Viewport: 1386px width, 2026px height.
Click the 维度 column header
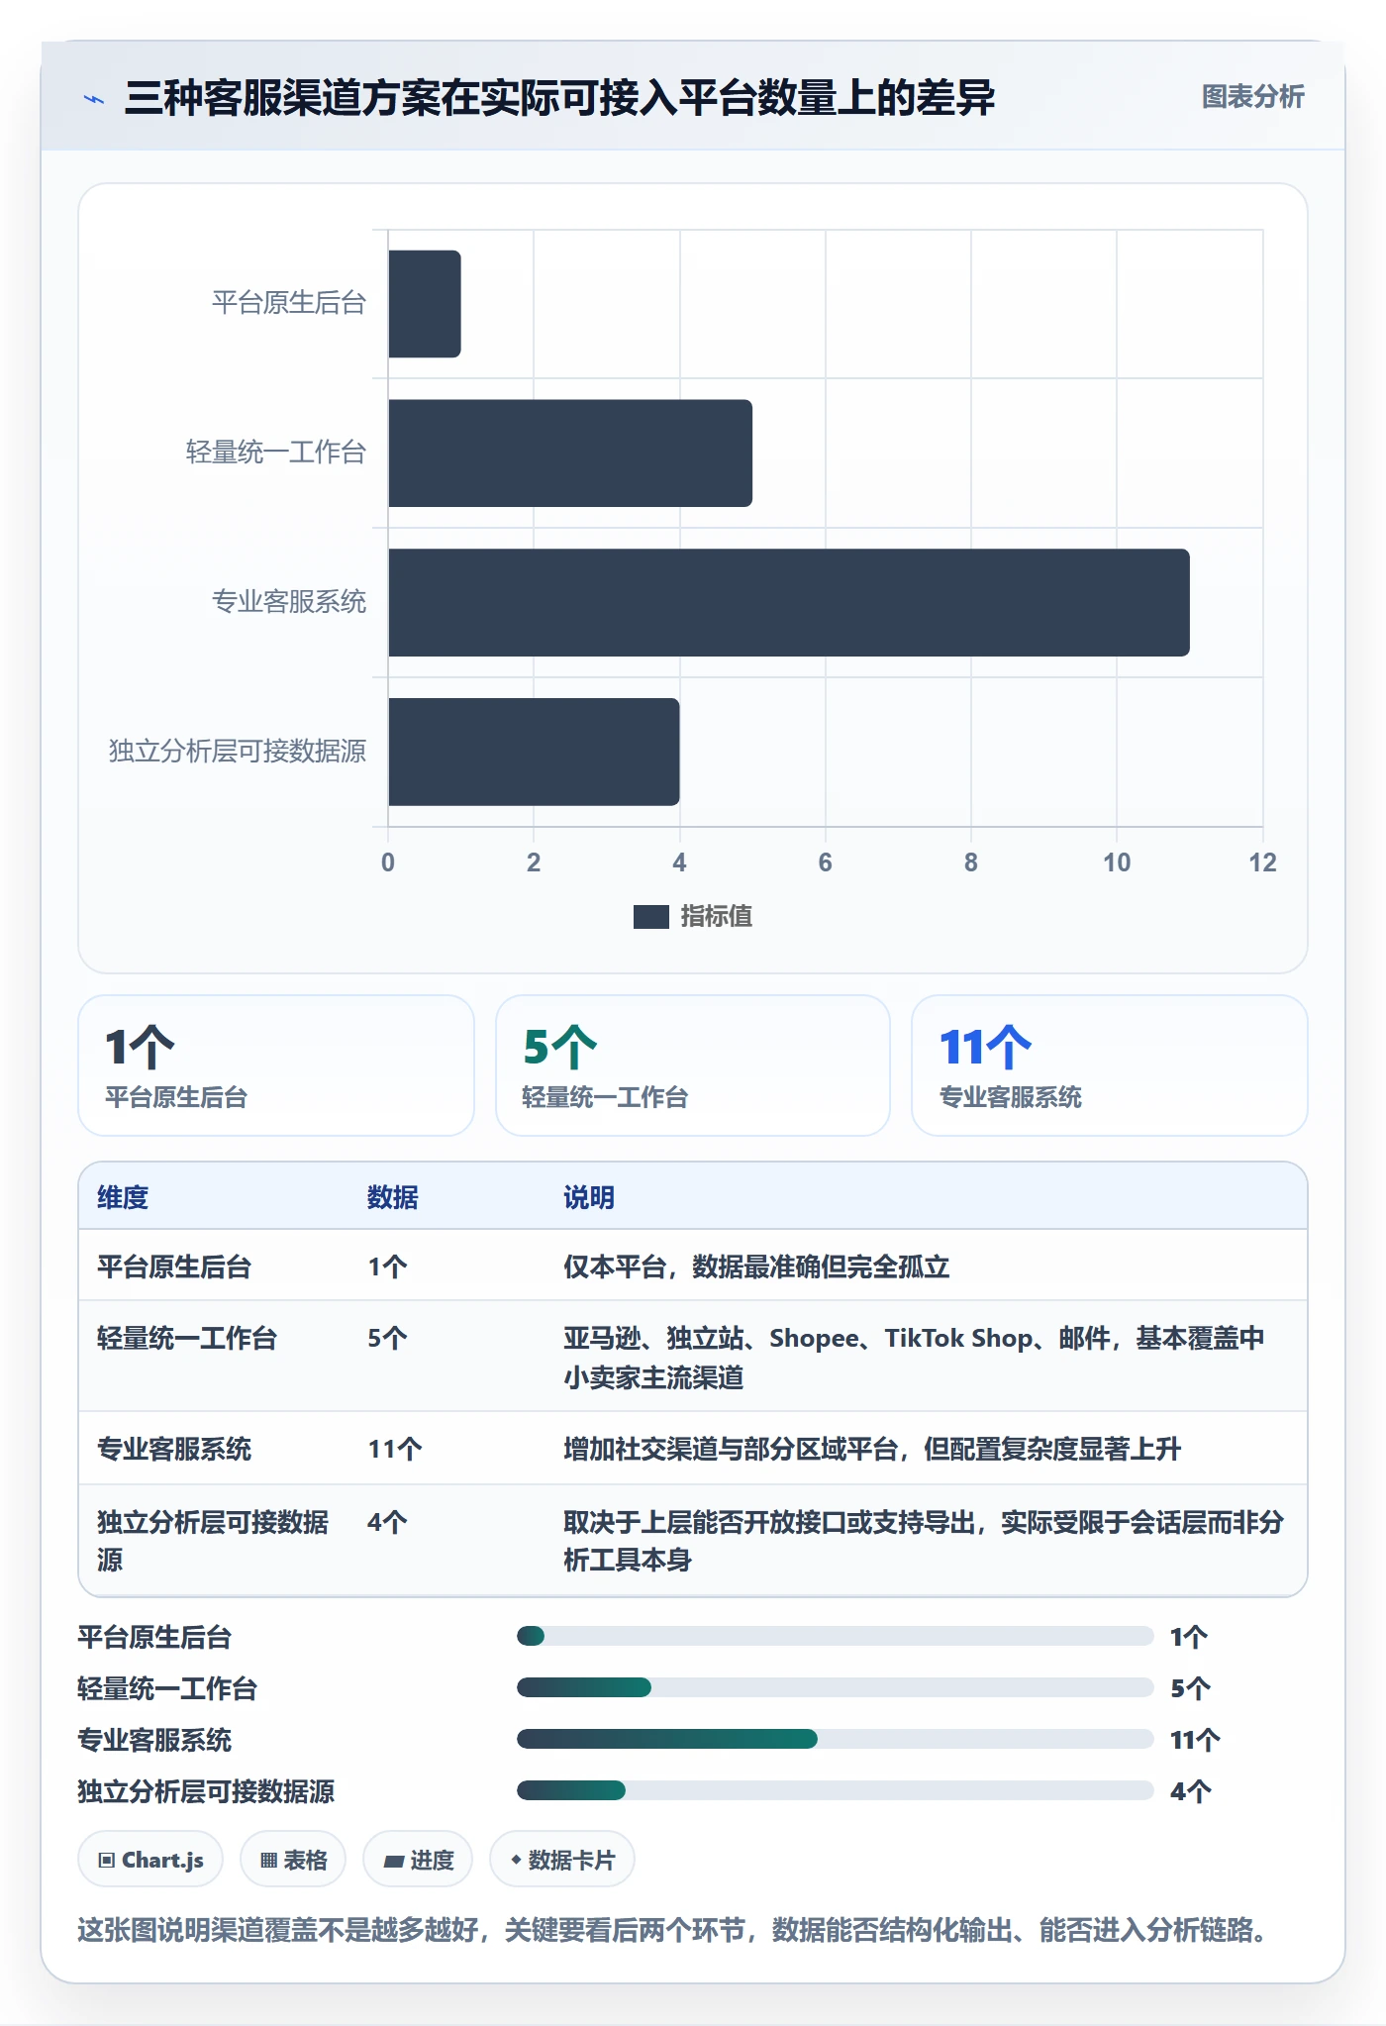pyautogui.click(x=123, y=1197)
